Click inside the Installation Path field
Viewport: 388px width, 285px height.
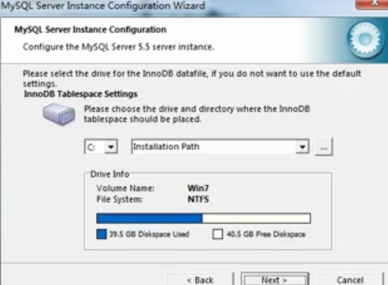pyautogui.click(x=214, y=147)
